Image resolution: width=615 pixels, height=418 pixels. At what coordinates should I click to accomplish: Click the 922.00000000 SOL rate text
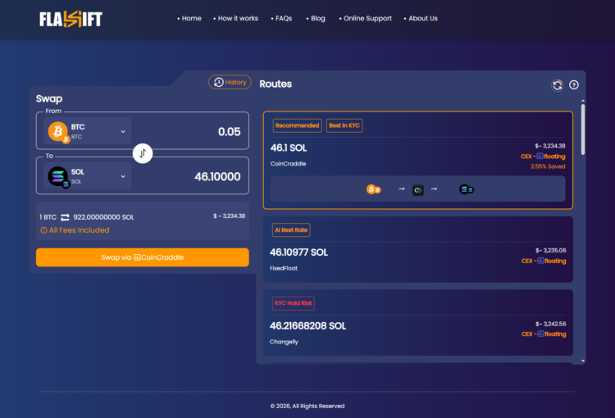click(x=103, y=217)
